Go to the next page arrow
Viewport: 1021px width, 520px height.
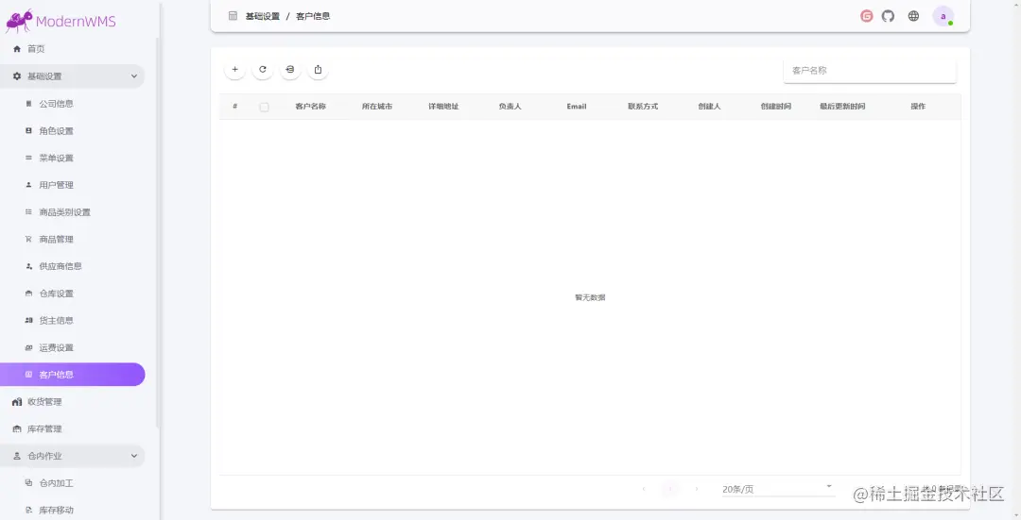[697, 489]
